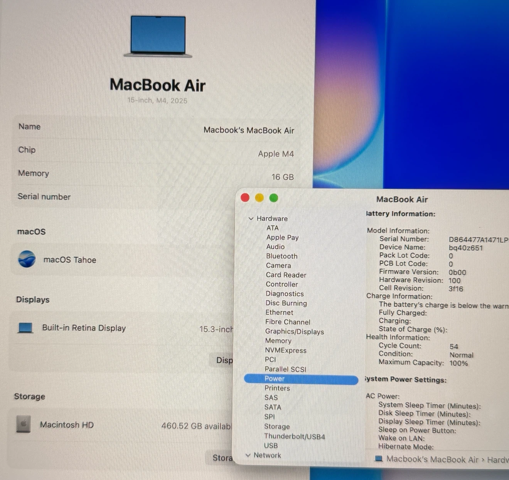This screenshot has height=480, width=509.
Task: Click the MacBook Air laptop image
Action: coord(158,36)
